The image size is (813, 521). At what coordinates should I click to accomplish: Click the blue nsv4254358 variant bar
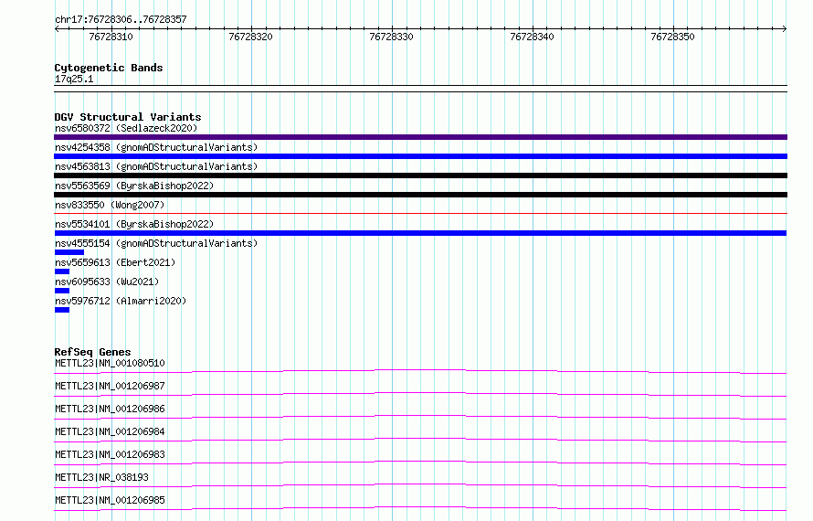click(x=420, y=156)
